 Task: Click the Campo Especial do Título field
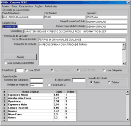[x=107, y=22]
